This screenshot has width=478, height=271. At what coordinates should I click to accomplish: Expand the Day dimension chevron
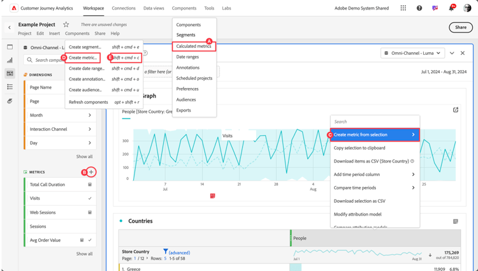tap(90, 143)
